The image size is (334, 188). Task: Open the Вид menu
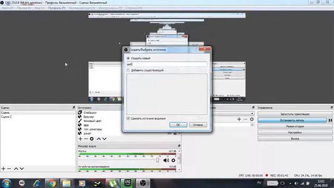click(40, 8)
